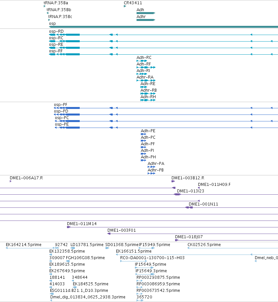Highlight the EK267649.5prime EST label

pyautogui.click(x=67, y=271)
